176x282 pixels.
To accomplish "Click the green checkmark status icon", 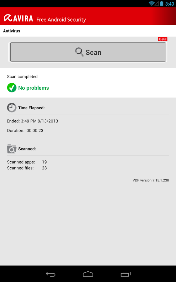I will 12,88.
